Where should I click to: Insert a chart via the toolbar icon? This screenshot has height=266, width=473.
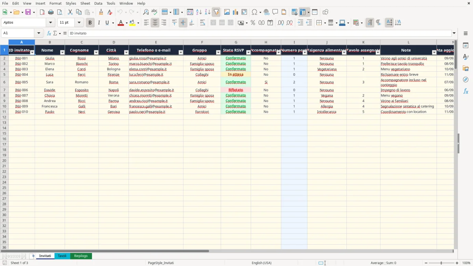point(236,12)
